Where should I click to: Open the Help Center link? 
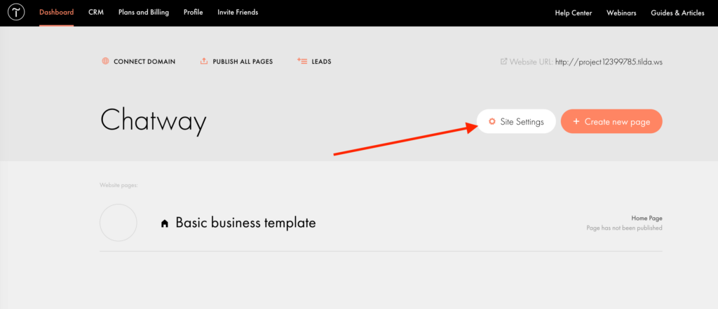(x=574, y=13)
